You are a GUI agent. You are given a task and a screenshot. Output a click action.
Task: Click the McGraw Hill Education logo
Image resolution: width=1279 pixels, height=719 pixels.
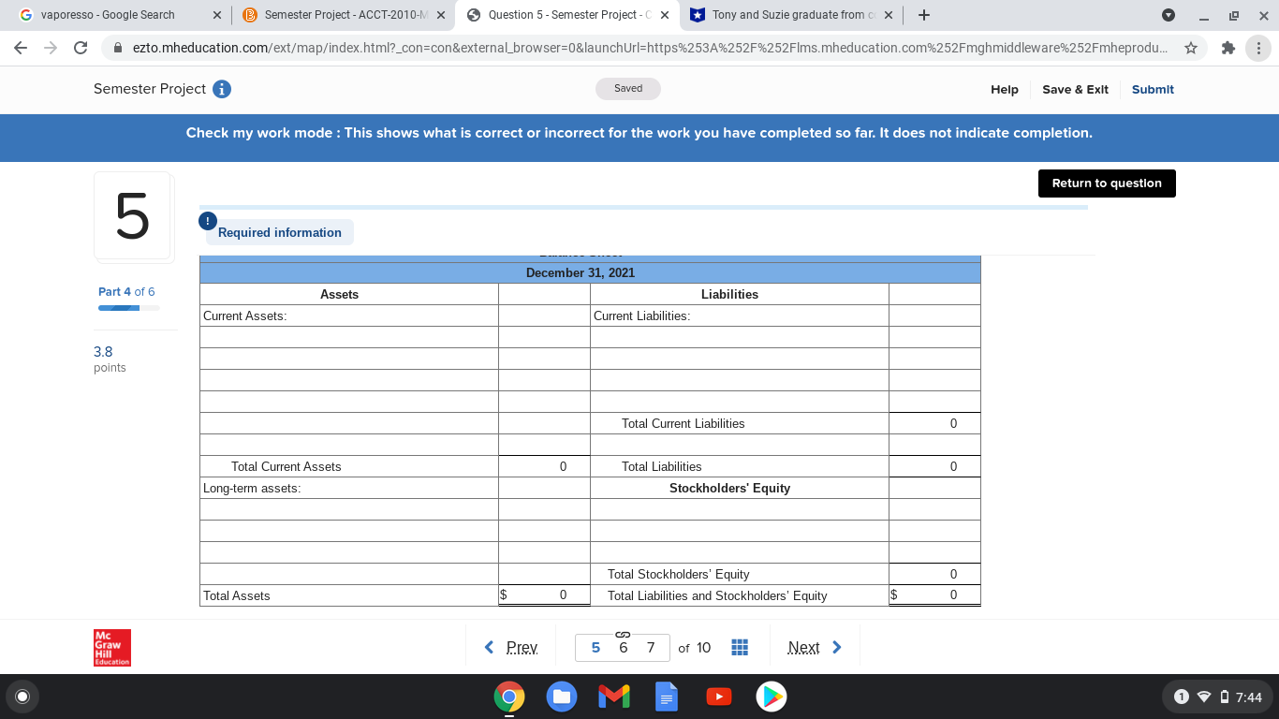click(x=112, y=647)
